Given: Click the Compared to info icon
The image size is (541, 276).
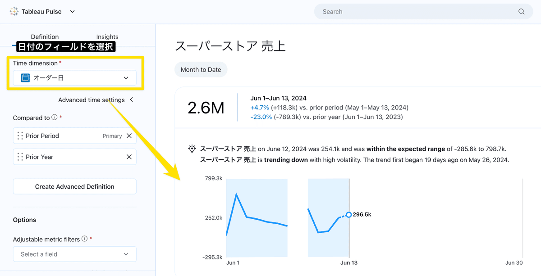Looking at the screenshot, I should 55,118.
